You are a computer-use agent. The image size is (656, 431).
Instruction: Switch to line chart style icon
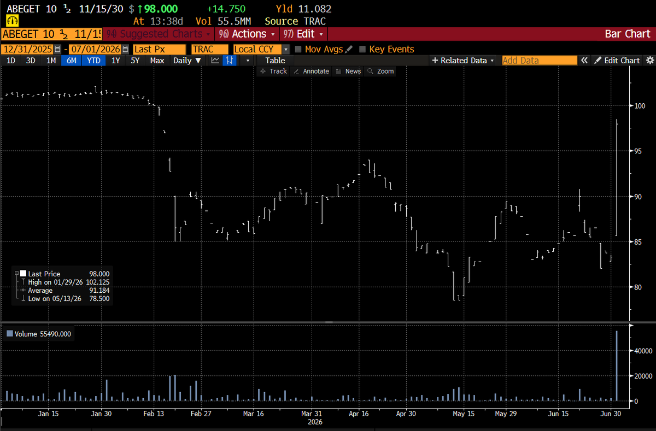[x=215, y=61]
